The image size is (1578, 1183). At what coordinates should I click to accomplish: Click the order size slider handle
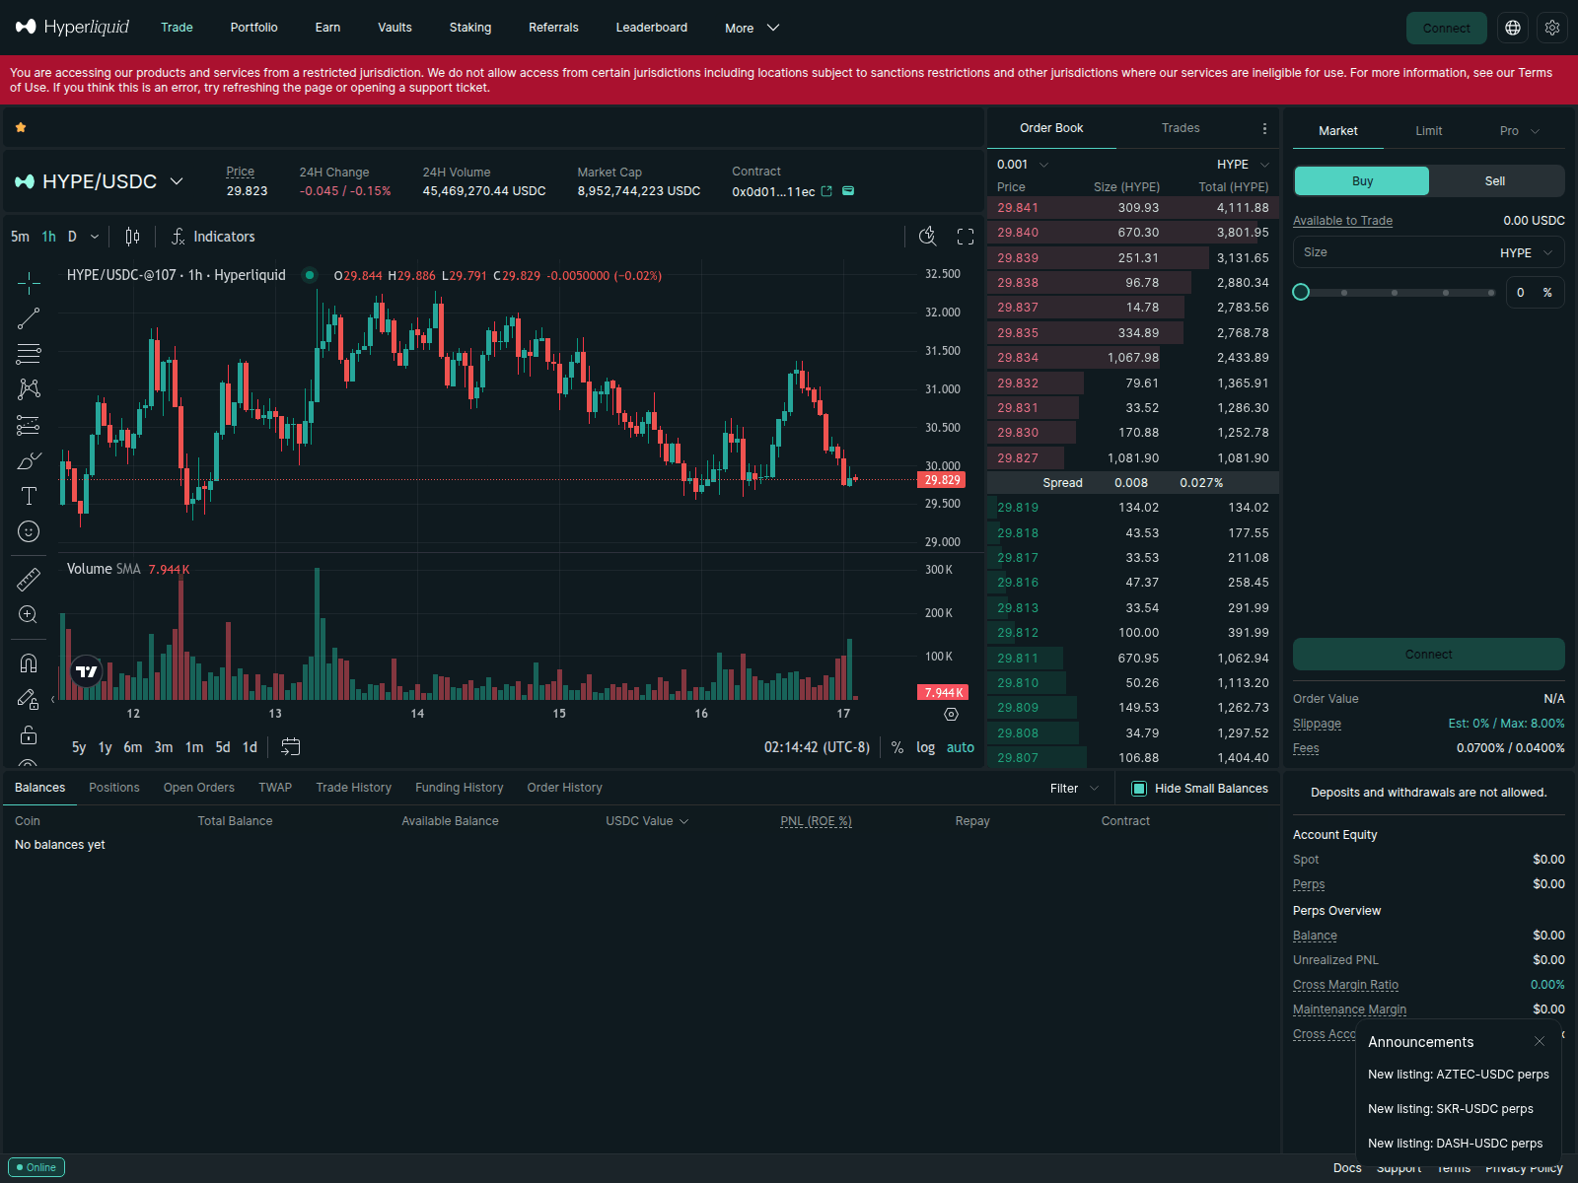1301,292
